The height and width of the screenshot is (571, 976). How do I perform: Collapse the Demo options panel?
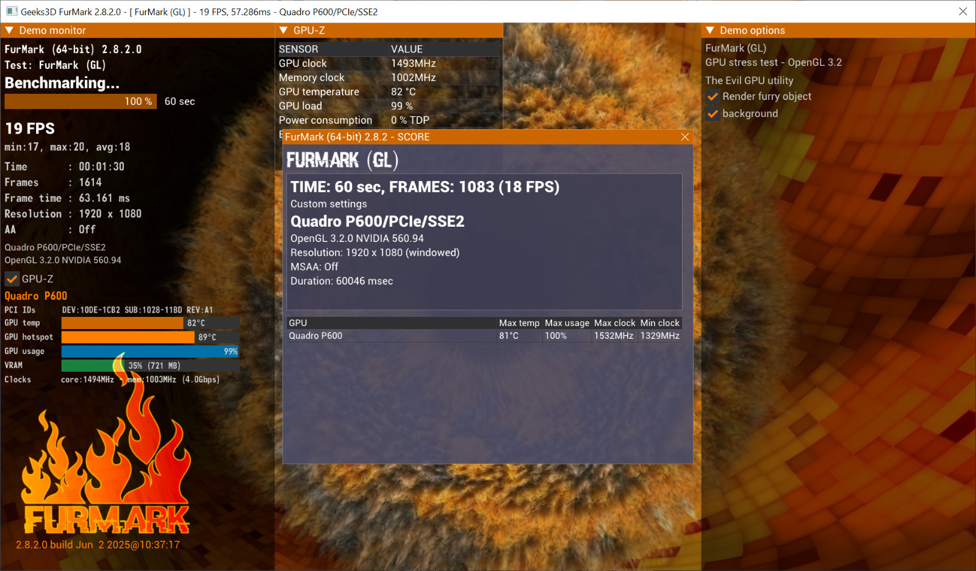(x=710, y=30)
